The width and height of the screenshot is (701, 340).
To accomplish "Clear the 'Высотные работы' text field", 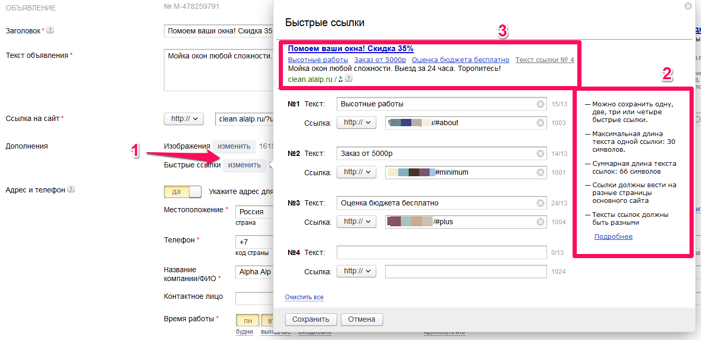I will pyautogui.click(x=540, y=104).
